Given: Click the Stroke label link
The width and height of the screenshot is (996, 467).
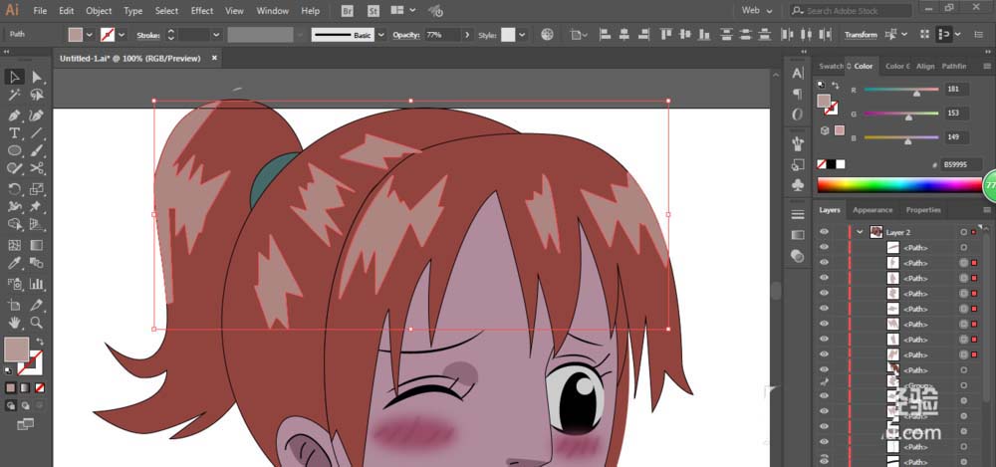Looking at the screenshot, I should pos(148,35).
